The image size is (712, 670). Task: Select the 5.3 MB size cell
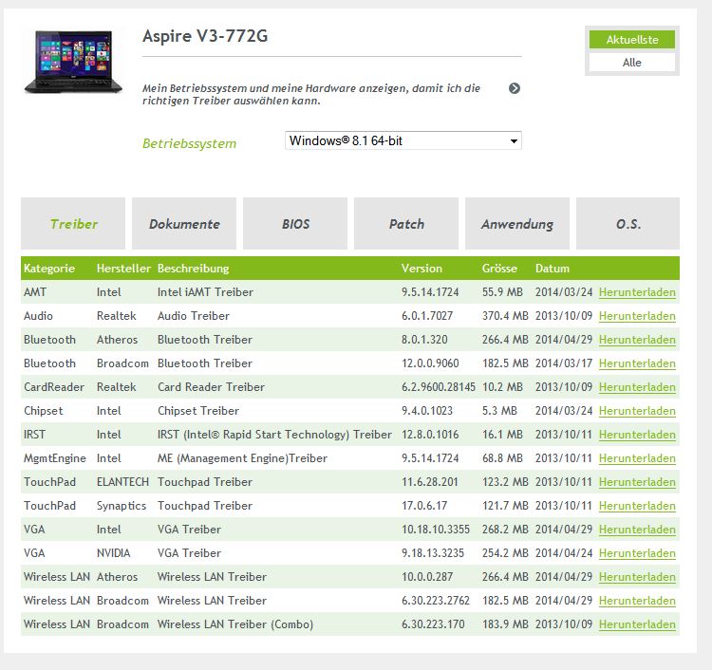(x=499, y=411)
